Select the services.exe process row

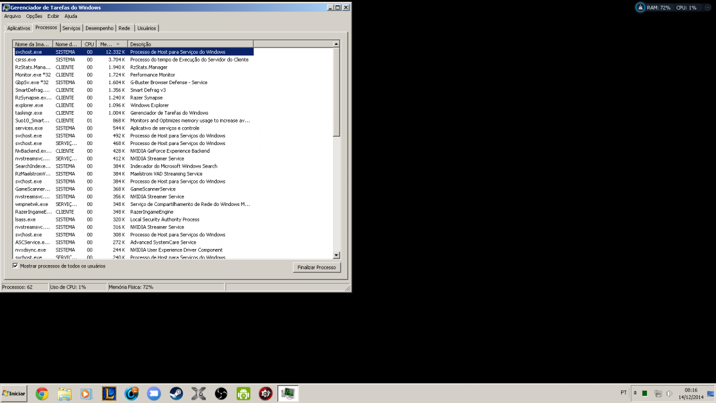click(134, 128)
